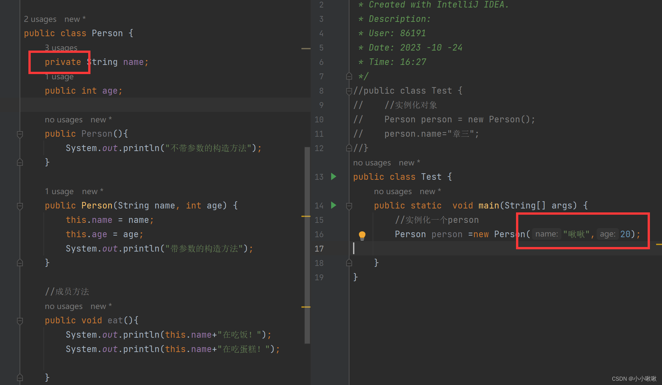
Task: Open '3 usages' hint above name field
Action: pyautogui.click(x=61, y=48)
